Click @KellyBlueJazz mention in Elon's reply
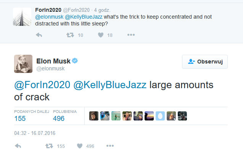The image size is (243, 160). click(x=110, y=85)
